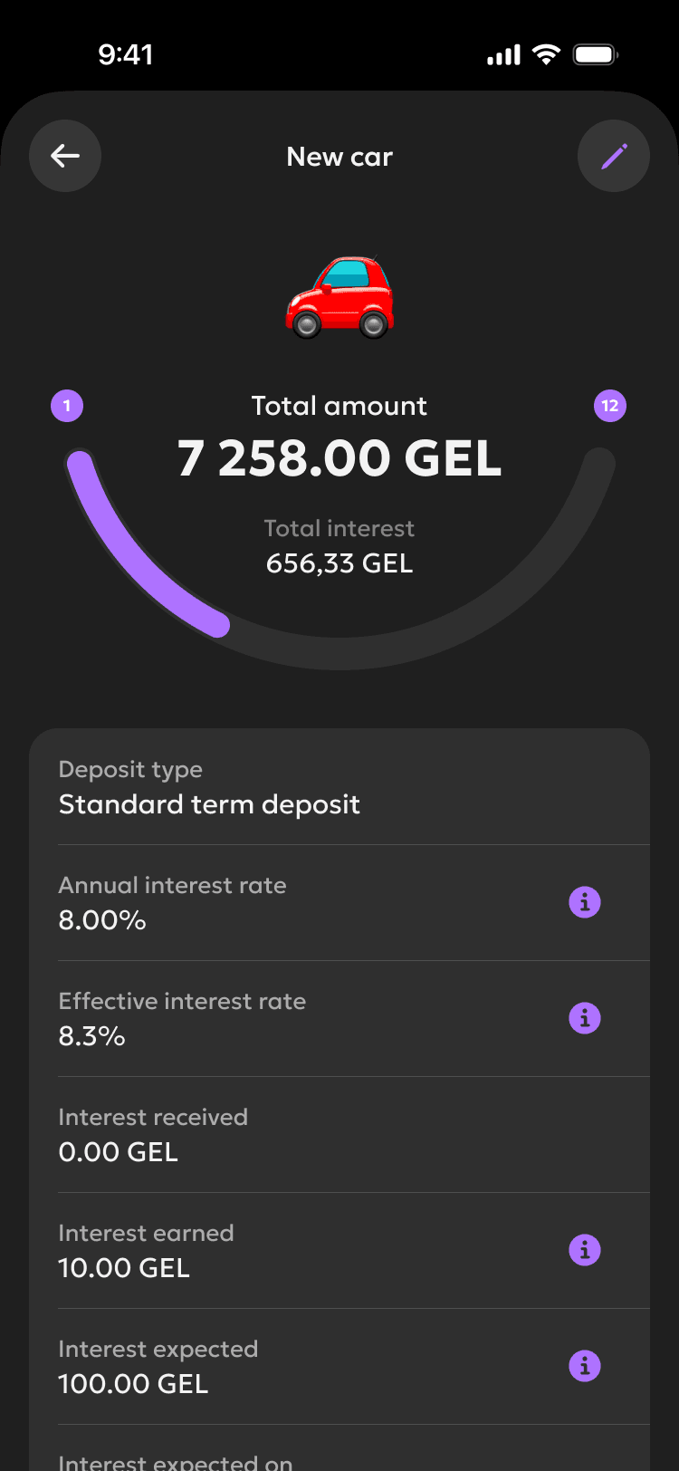Tap the 7 258.00 GEL total amount
This screenshot has height=1471, width=679.
tap(339, 458)
